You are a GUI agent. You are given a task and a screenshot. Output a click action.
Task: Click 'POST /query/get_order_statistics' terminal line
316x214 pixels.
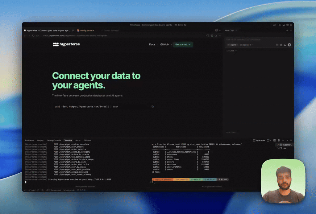(71, 164)
